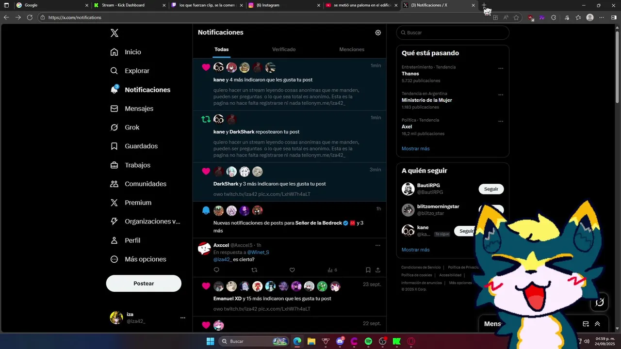Viewport: 621px width, 349px height.
Task: Open account menu dots next to iza
Action: pyautogui.click(x=183, y=318)
